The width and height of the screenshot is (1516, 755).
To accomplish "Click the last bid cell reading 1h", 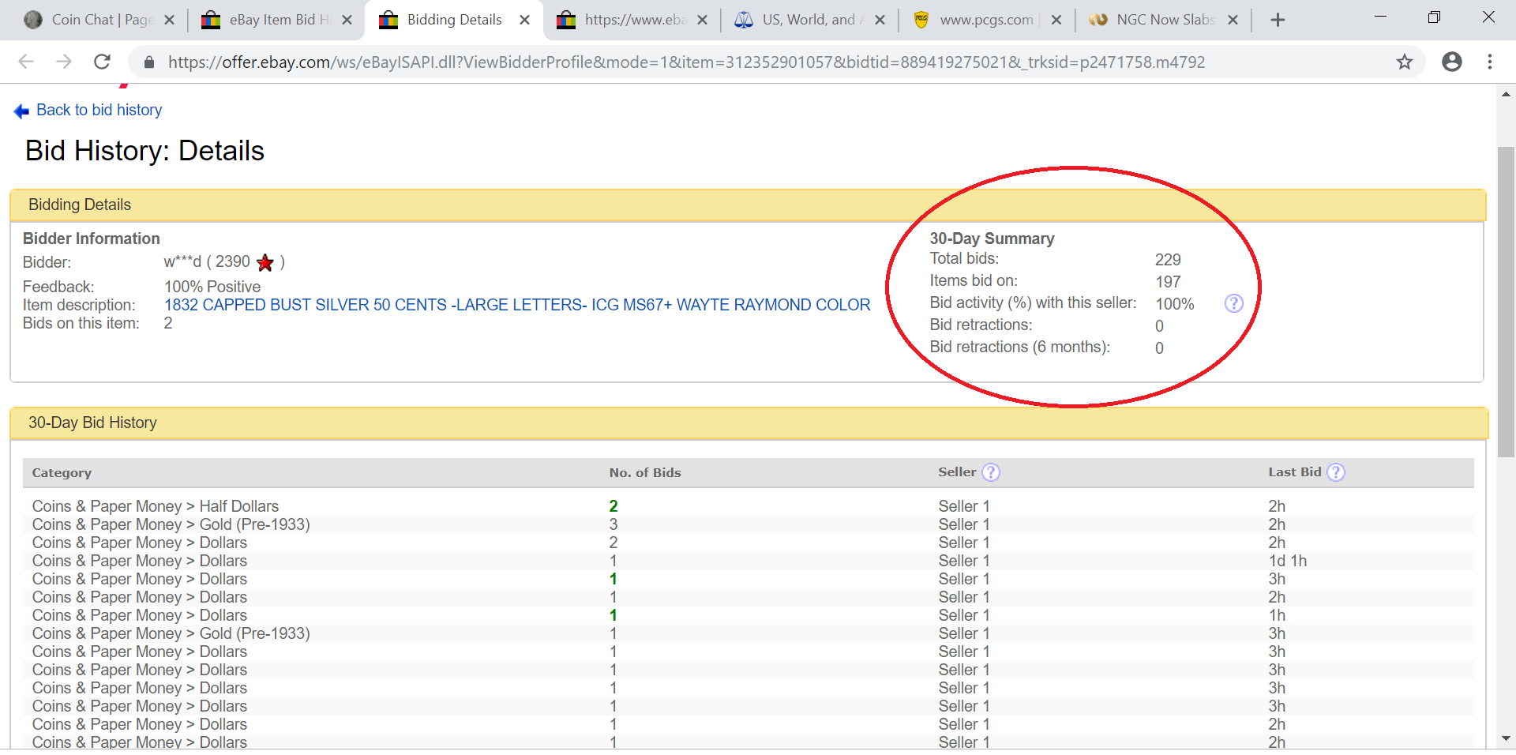I will pos(1277,615).
